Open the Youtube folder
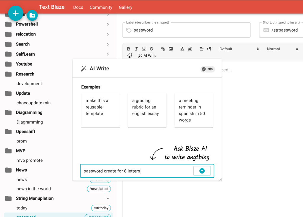This screenshot has height=217, width=303. (x=24, y=64)
